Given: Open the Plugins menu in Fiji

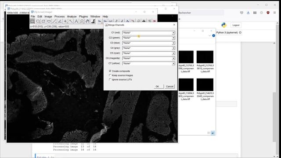Looking at the screenshot, I should coord(83,17).
